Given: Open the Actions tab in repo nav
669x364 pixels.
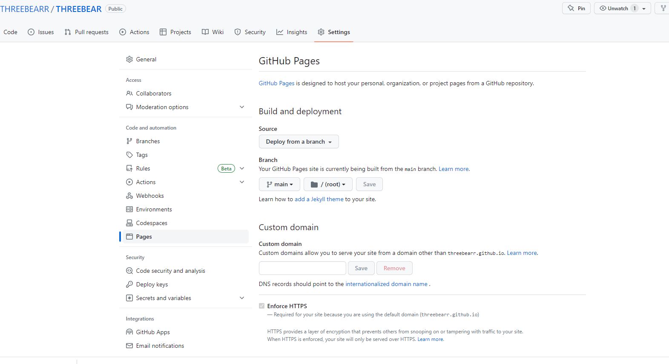Looking at the screenshot, I should click(134, 32).
